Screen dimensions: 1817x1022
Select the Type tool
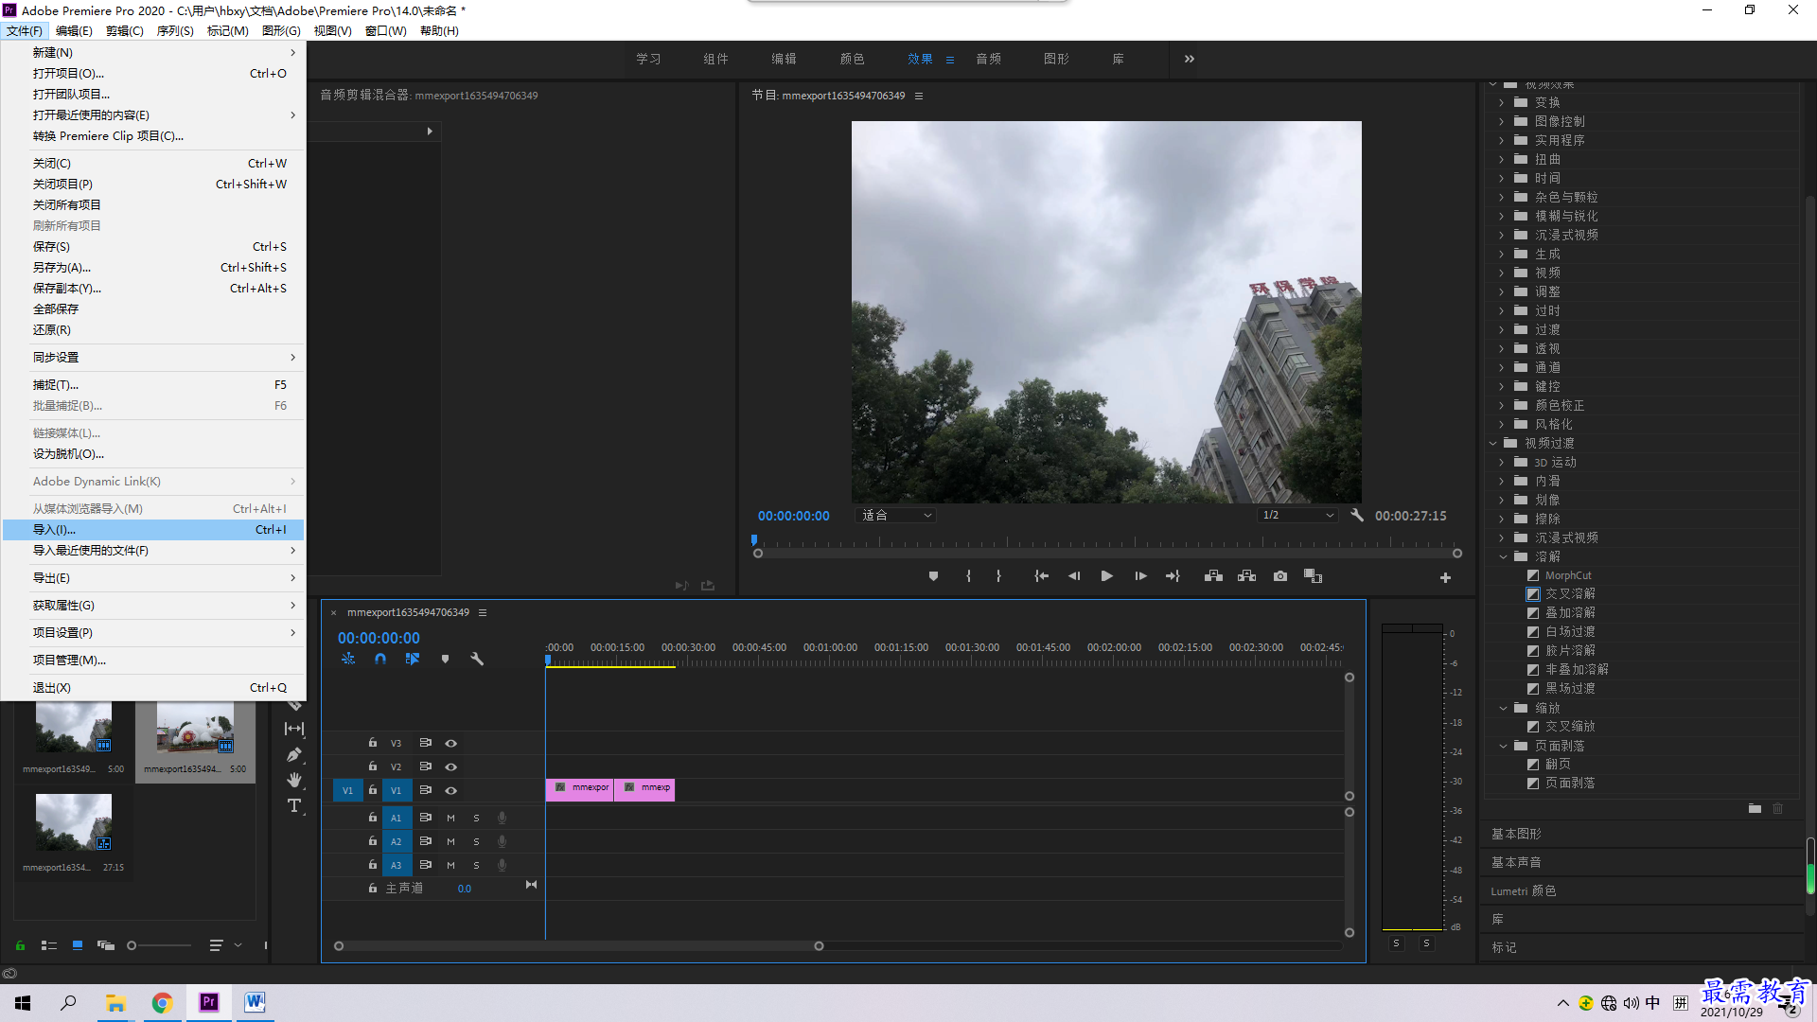pos(294,805)
